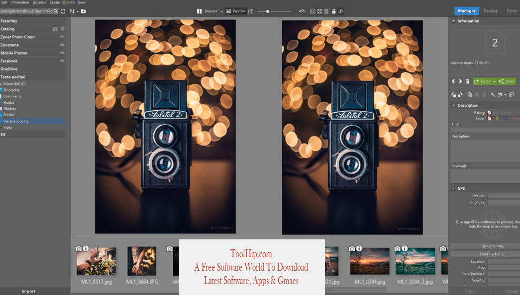Screen dimensions: 520x295
Task: Toggle the zoom lock icon
Action: 333,11
